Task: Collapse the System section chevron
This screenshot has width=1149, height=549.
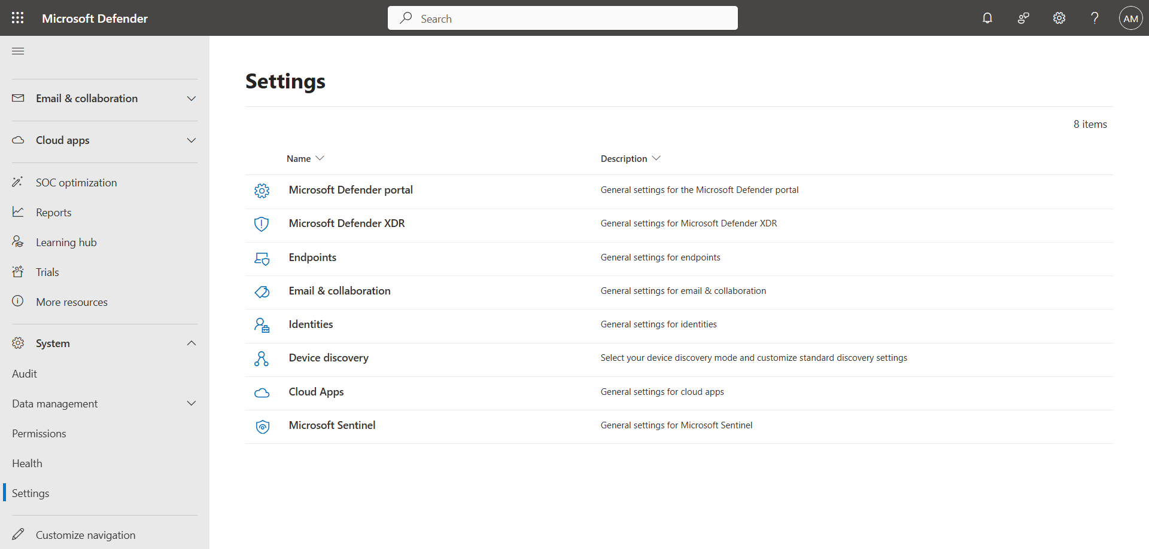Action: [x=191, y=343]
